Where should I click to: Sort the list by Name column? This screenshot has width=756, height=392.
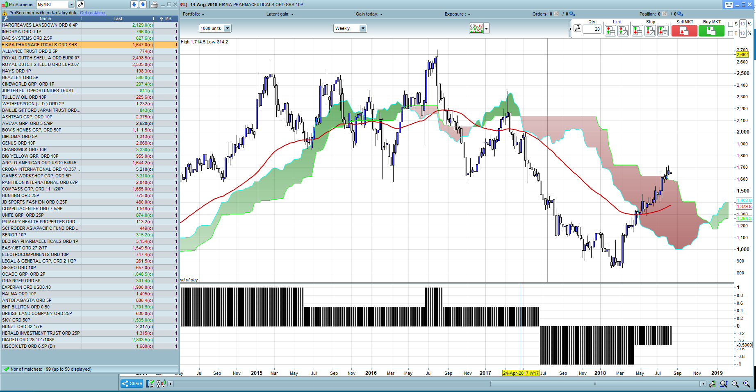(45, 18)
